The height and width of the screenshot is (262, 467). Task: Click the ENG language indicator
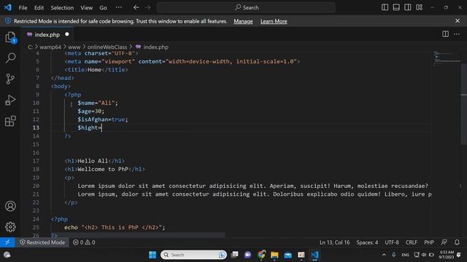(405, 255)
